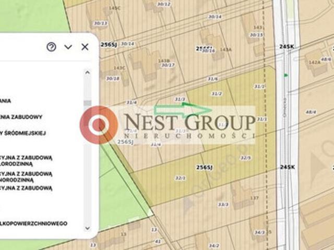This screenshot has height=250, width=334.
Task: Click parcel label 30/17 on the map
Action: click(168, 65)
